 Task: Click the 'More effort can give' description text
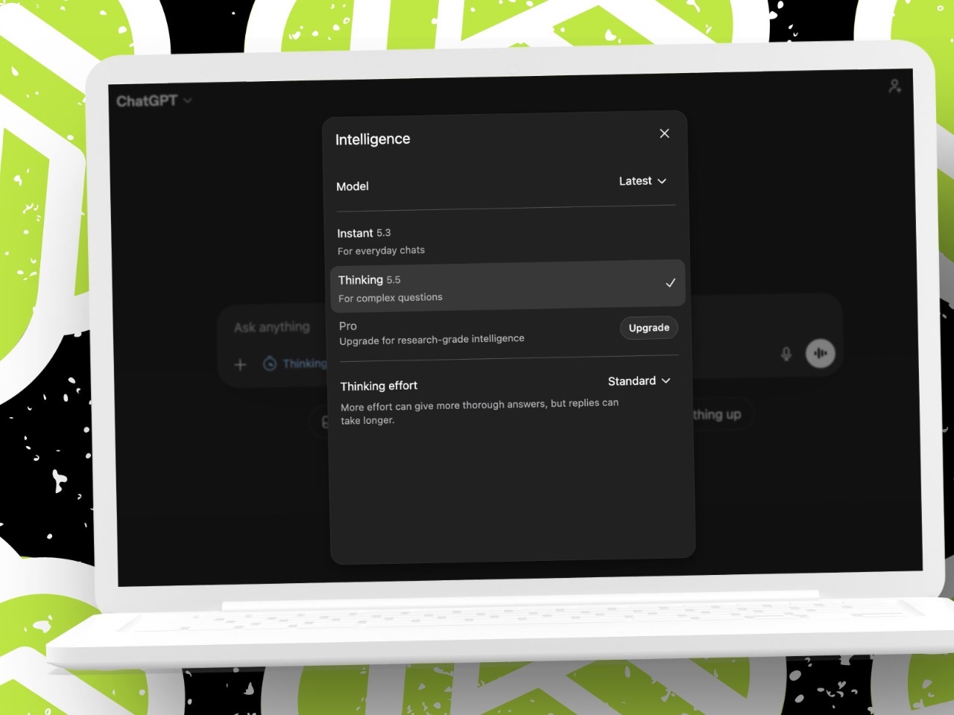coord(479,412)
